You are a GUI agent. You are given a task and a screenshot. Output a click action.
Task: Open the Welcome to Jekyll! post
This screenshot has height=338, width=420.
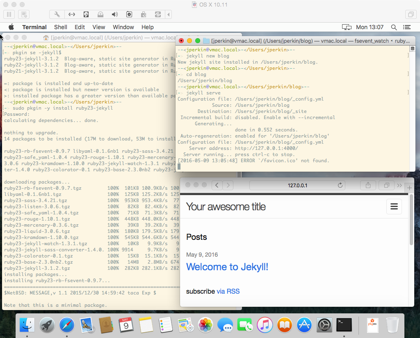[x=227, y=267]
